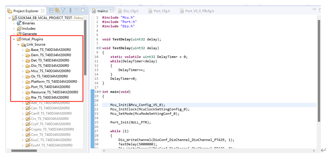Click the TestDelay(5000000) call

(137, 144)
